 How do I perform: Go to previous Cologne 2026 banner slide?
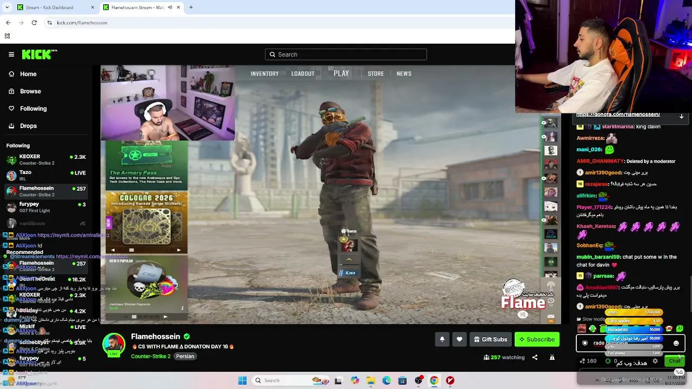pos(113,250)
